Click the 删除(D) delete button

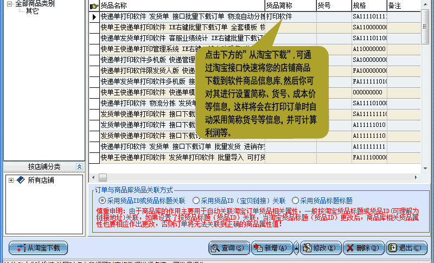click(x=363, y=248)
